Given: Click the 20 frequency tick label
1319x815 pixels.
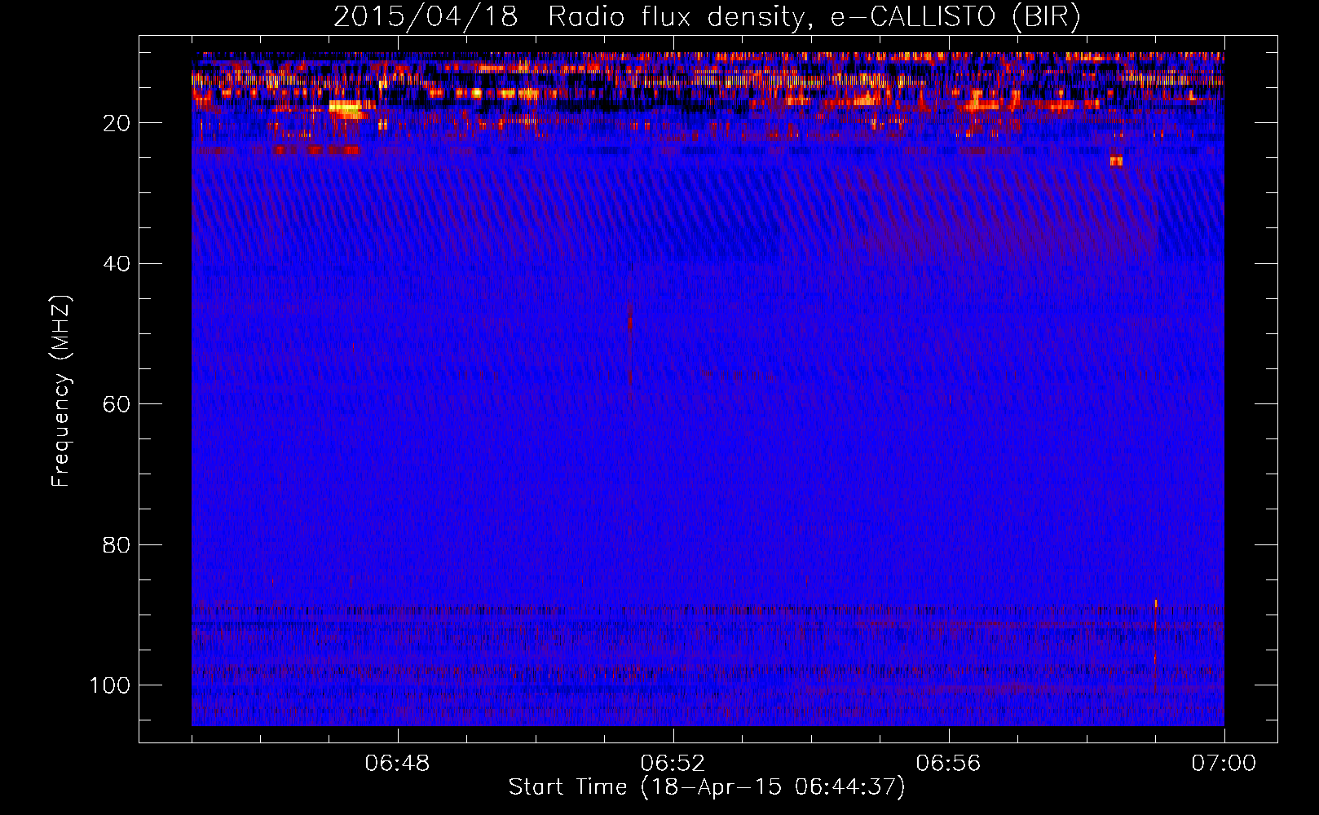Looking at the screenshot, I should 117,123.
